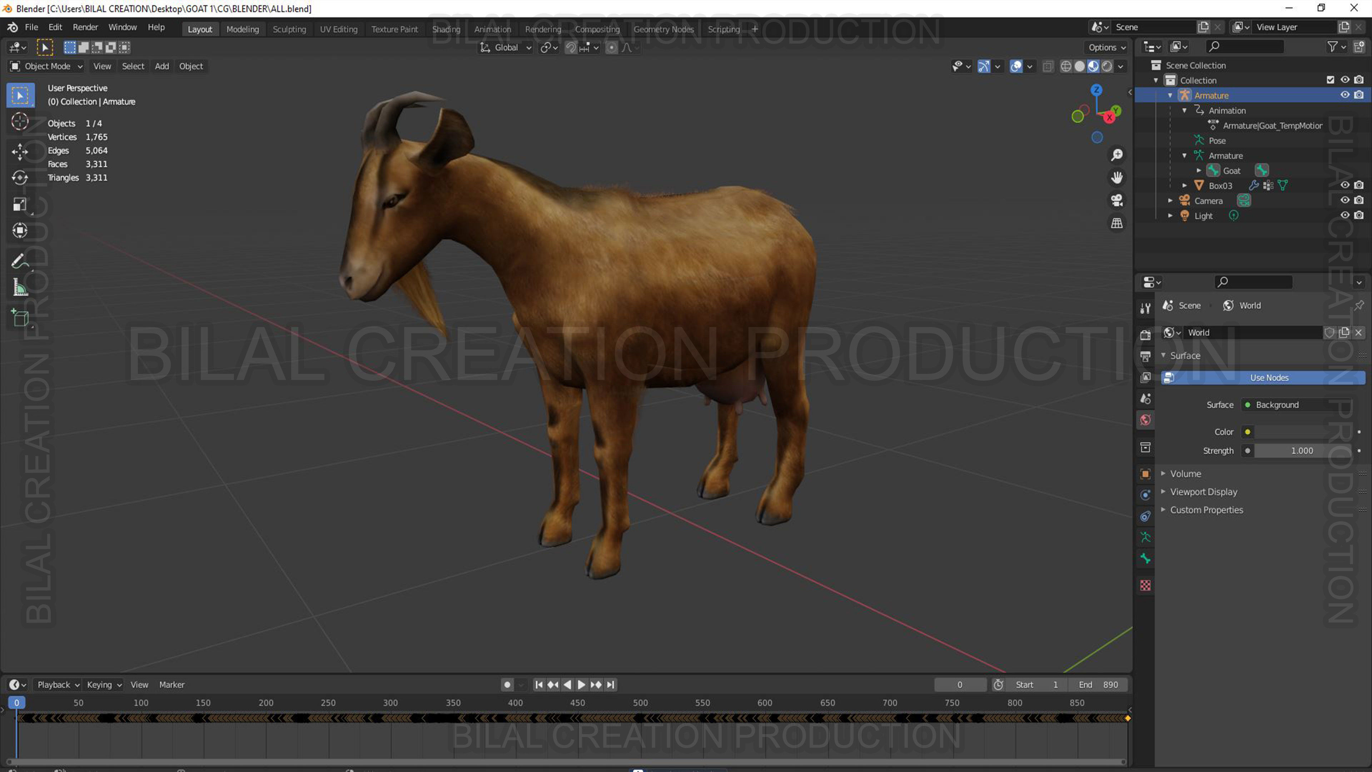Choose the Select Box tool
The height and width of the screenshot is (772, 1372).
(x=20, y=95)
